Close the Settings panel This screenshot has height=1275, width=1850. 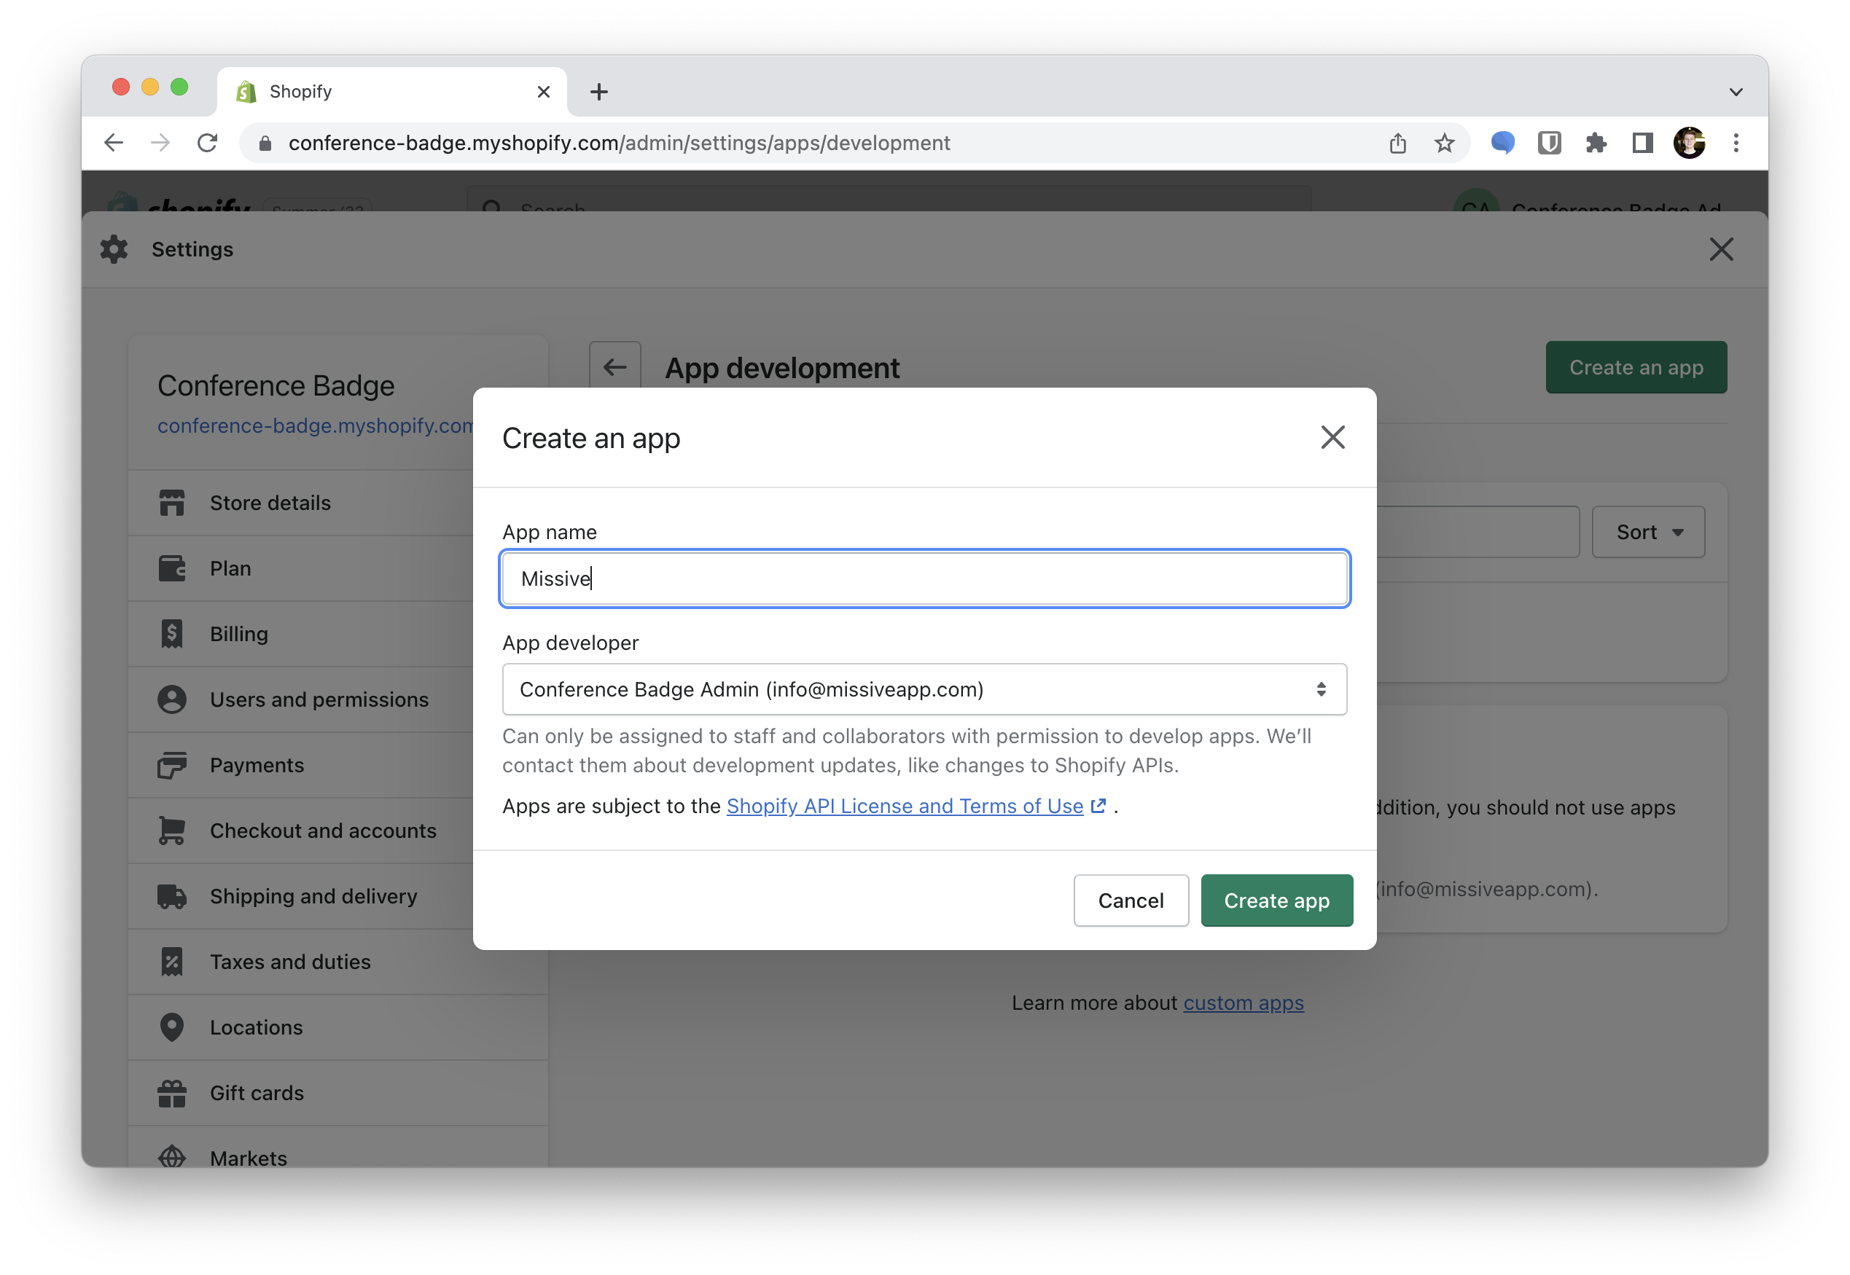pos(1721,249)
